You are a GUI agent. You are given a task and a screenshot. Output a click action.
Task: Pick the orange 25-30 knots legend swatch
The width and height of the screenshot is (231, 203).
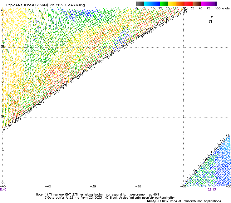click(x=180, y=4)
